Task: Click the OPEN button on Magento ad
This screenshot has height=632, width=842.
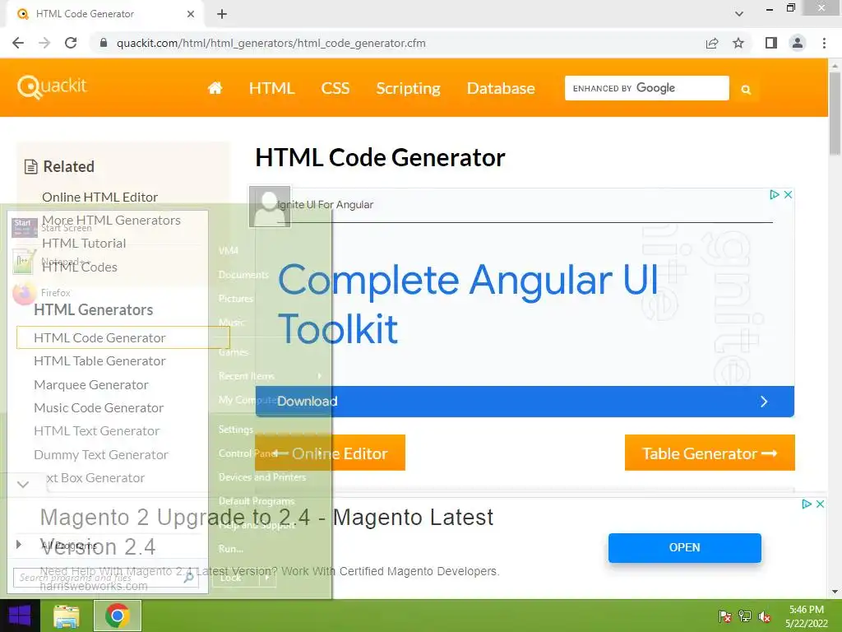Action: pos(684,547)
